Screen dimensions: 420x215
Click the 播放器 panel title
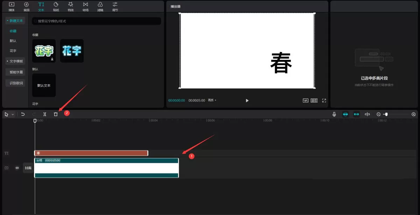click(175, 6)
